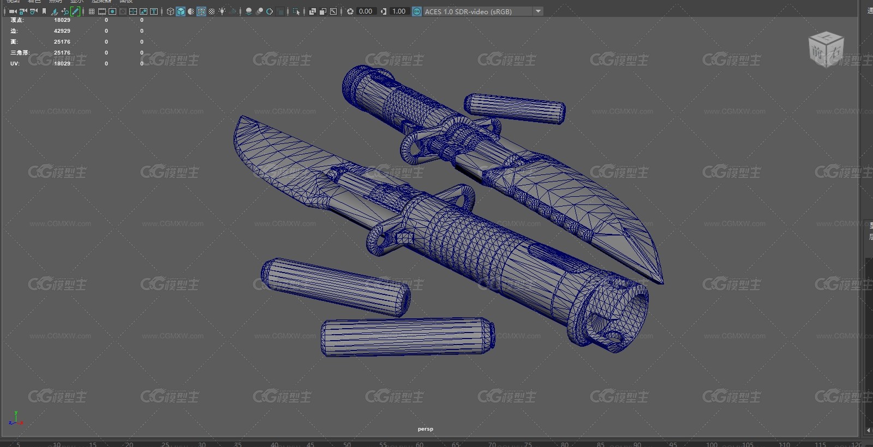The height and width of the screenshot is (447, 873).
Task: Toggle Smooth Shade All blue cube icon
Action: (181, 11)
